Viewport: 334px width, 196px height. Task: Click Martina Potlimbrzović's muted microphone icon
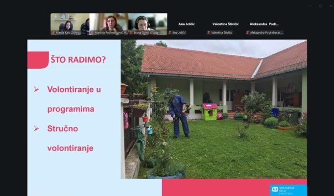92,33
